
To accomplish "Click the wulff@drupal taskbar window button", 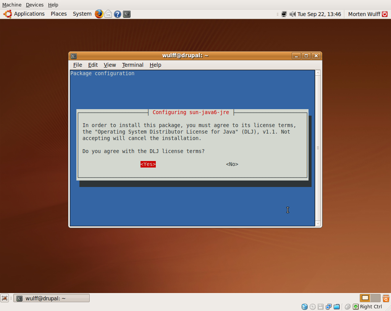I will tap(52, 298).
